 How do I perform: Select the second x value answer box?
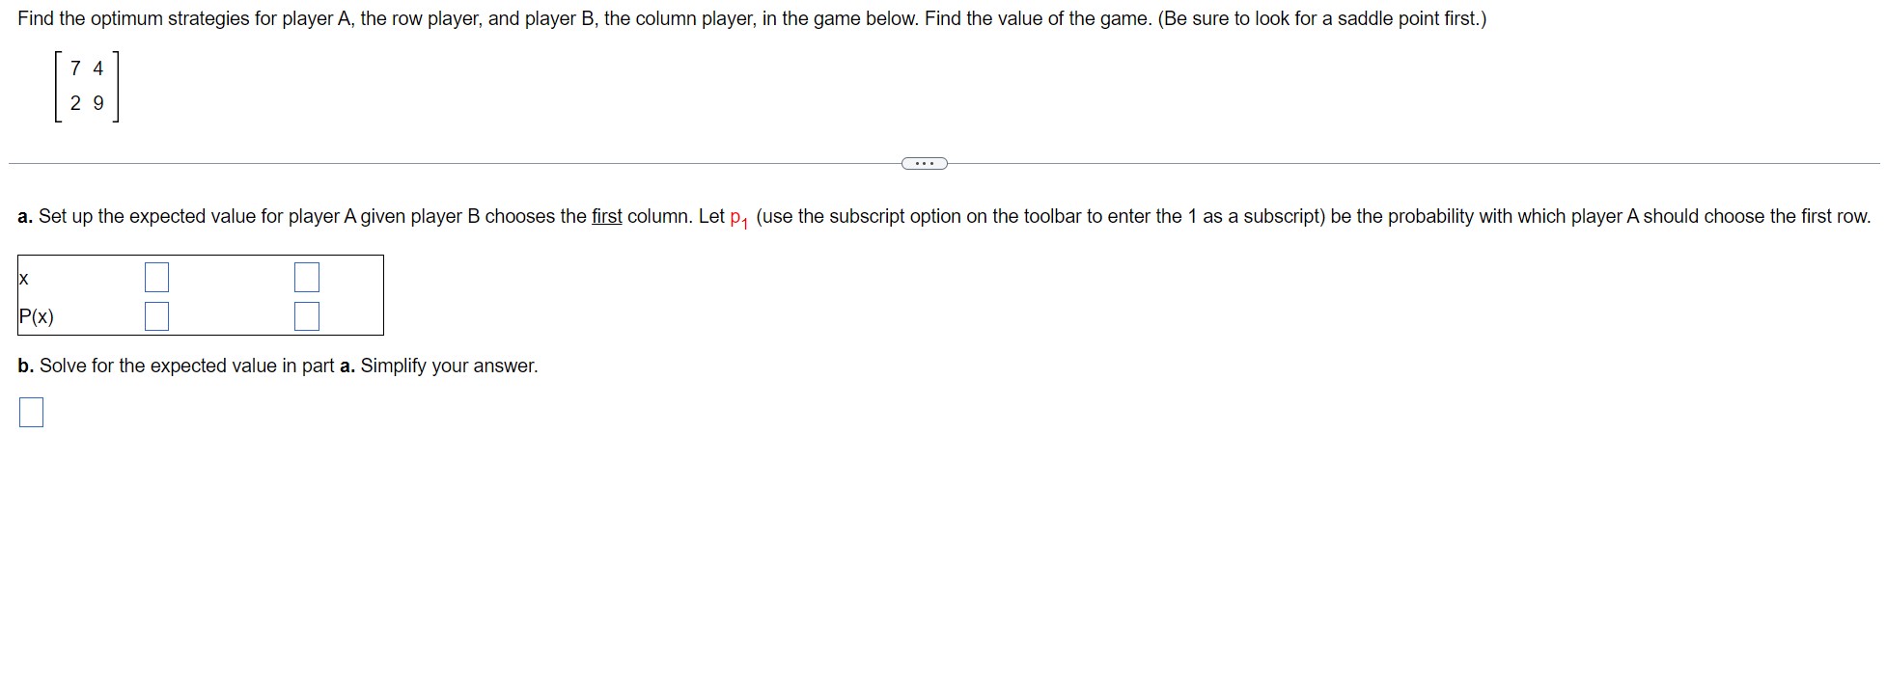(306, 277)
